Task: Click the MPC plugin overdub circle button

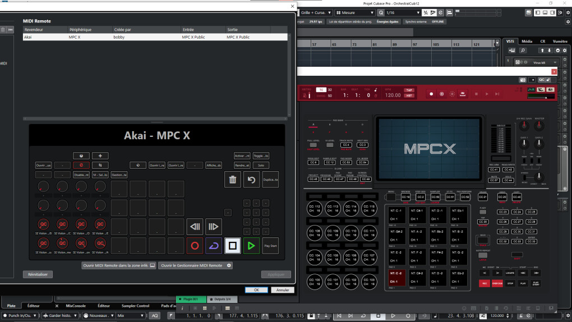Action: [x=441, y=94]
